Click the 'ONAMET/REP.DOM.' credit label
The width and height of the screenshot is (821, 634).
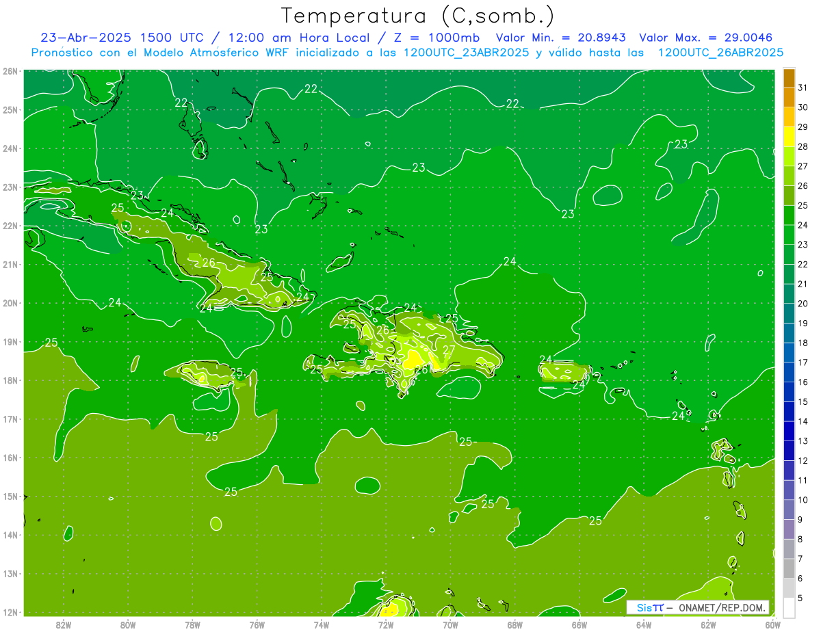[x=722, y=607]
